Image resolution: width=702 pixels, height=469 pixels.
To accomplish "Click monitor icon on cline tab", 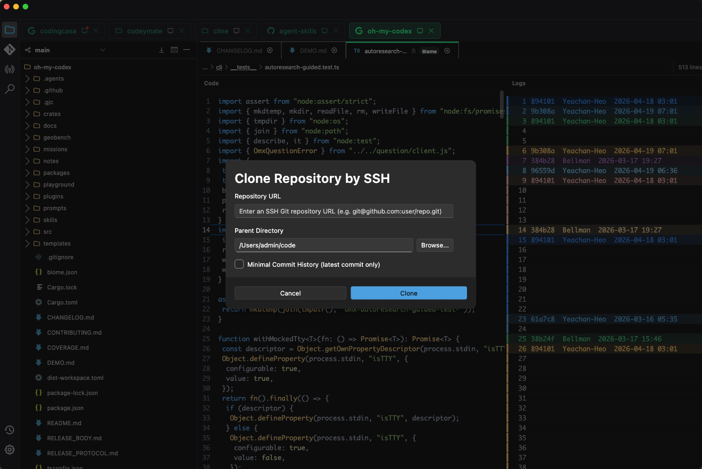I will click(237, 31).
